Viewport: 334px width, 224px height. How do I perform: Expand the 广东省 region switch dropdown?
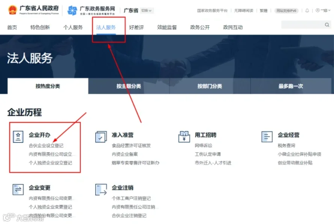click(146, 10)
